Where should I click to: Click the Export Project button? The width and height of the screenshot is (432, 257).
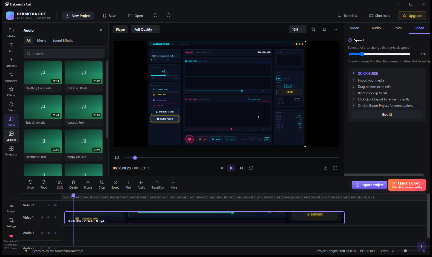coord(369,185)
